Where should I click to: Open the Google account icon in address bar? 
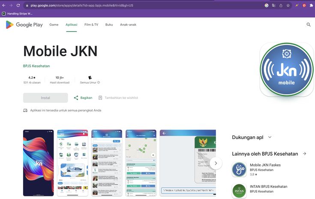point(267,6)
